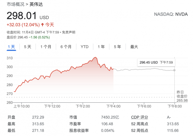Click the 下午4:00 time axis label
The height and width of the screenshot is (136, 193).
113,106
